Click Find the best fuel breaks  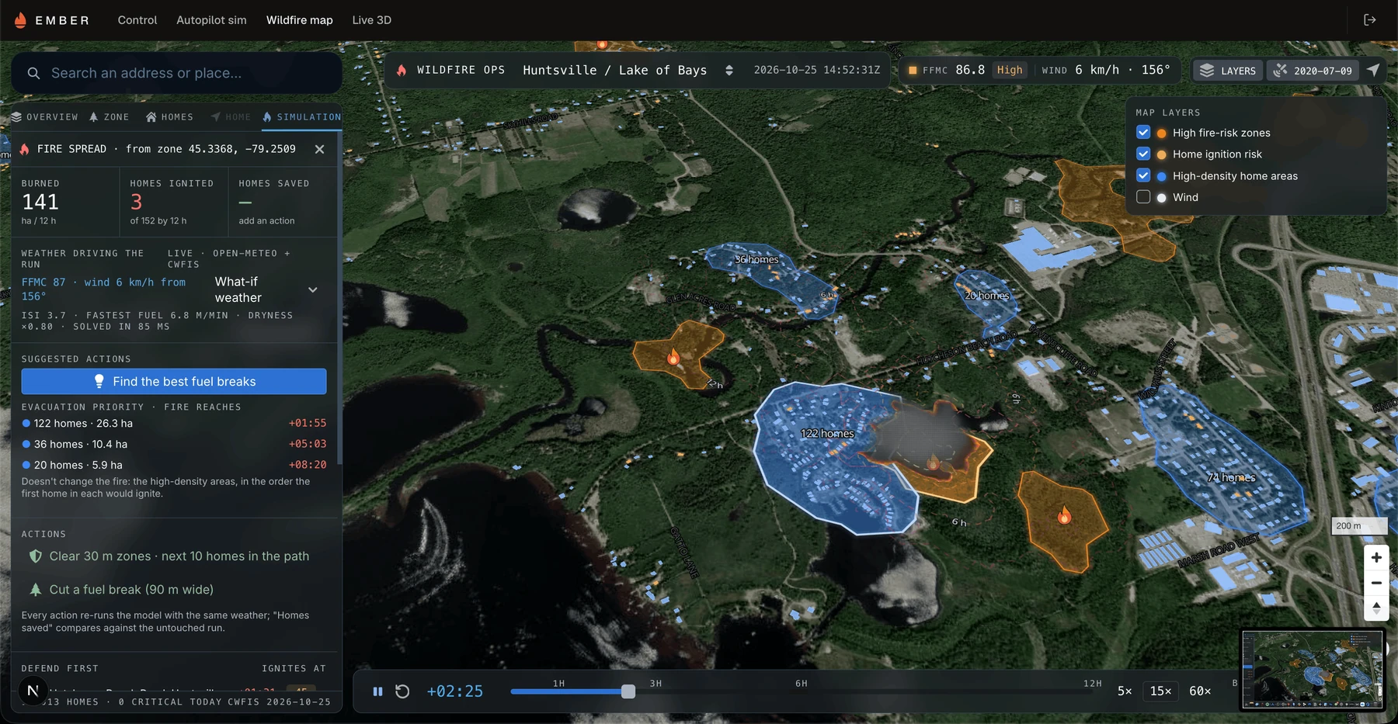point(174,381)
